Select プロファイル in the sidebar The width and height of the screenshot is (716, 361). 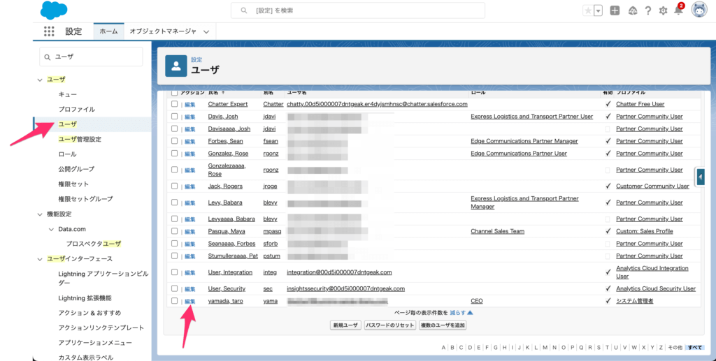(x=76, y=109)
